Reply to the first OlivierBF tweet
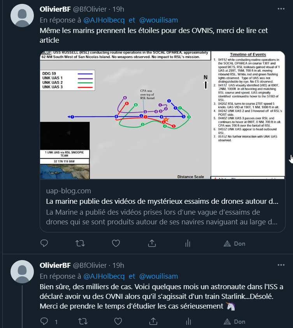The width and height of the screenshot is (293, 328). click(x=44, y=243)
